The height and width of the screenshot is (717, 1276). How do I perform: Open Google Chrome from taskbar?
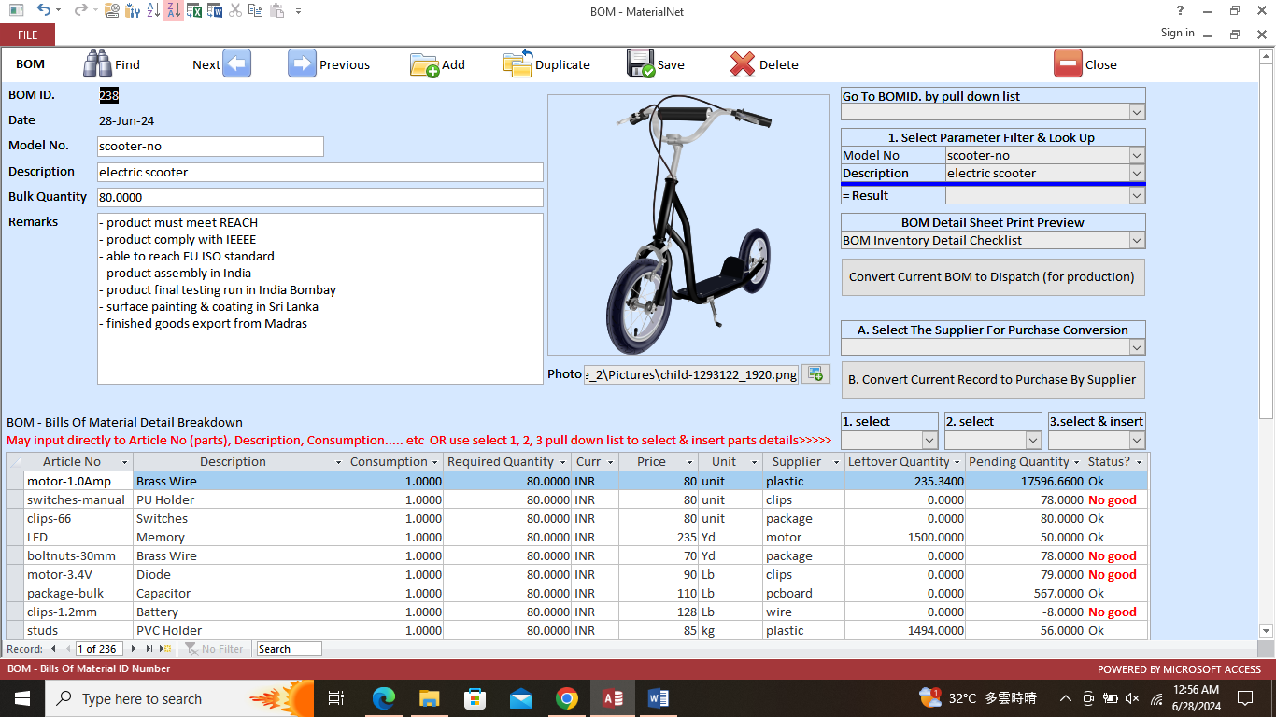(567, 697)
